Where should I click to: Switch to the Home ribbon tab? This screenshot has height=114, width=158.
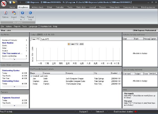coord(12,7)
